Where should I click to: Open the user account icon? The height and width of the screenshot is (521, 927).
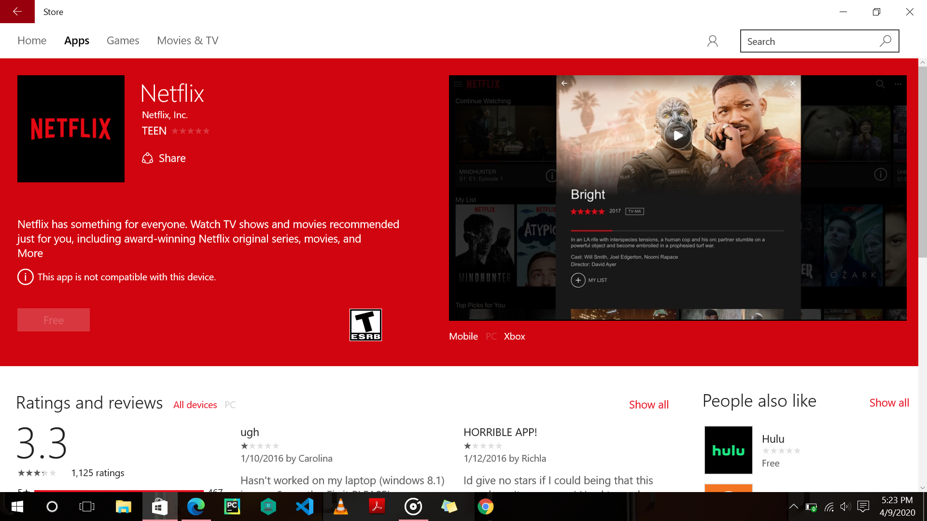(x=713, y=41)
